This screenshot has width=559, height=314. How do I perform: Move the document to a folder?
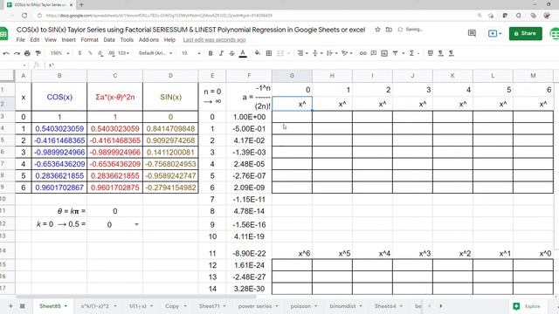(389, 30)
